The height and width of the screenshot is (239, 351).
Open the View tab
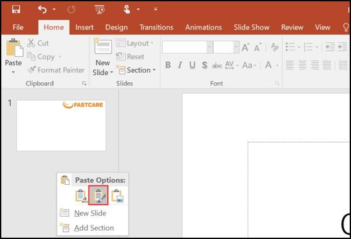[322, 27]
